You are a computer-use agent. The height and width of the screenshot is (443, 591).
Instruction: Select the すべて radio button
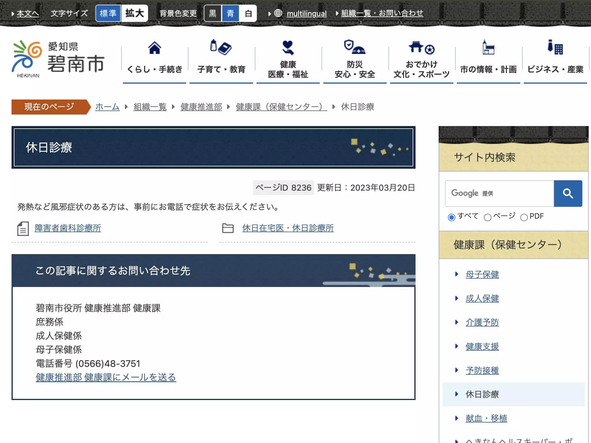pos(452,217)
